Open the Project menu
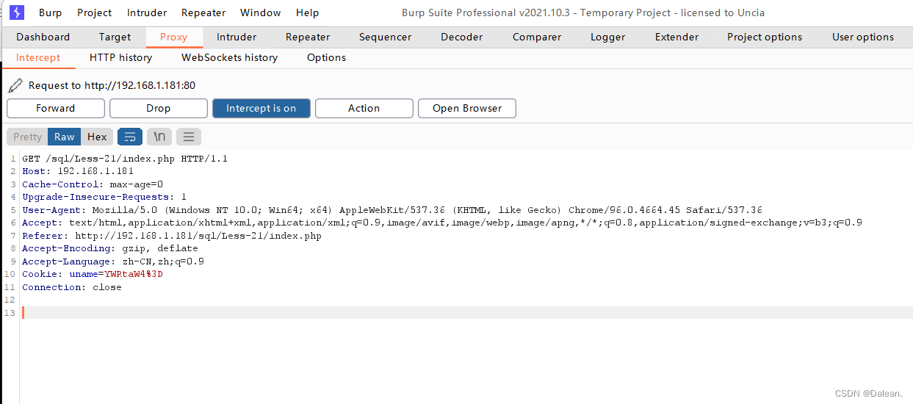Viewport: 913px width, 404px height. pos(95,12)
